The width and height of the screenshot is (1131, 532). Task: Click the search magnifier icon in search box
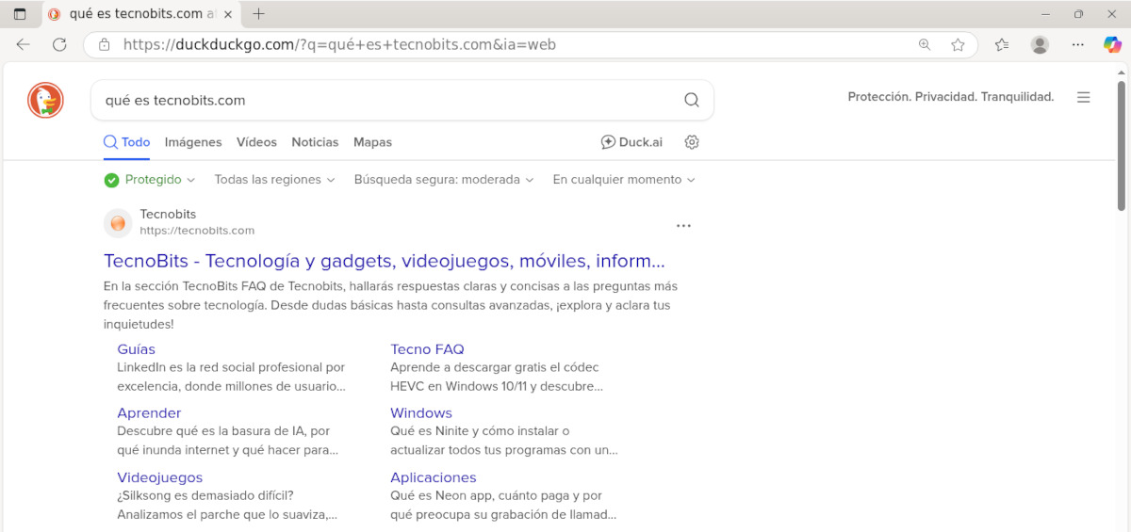pyautogui.click(x=691, y=101)
